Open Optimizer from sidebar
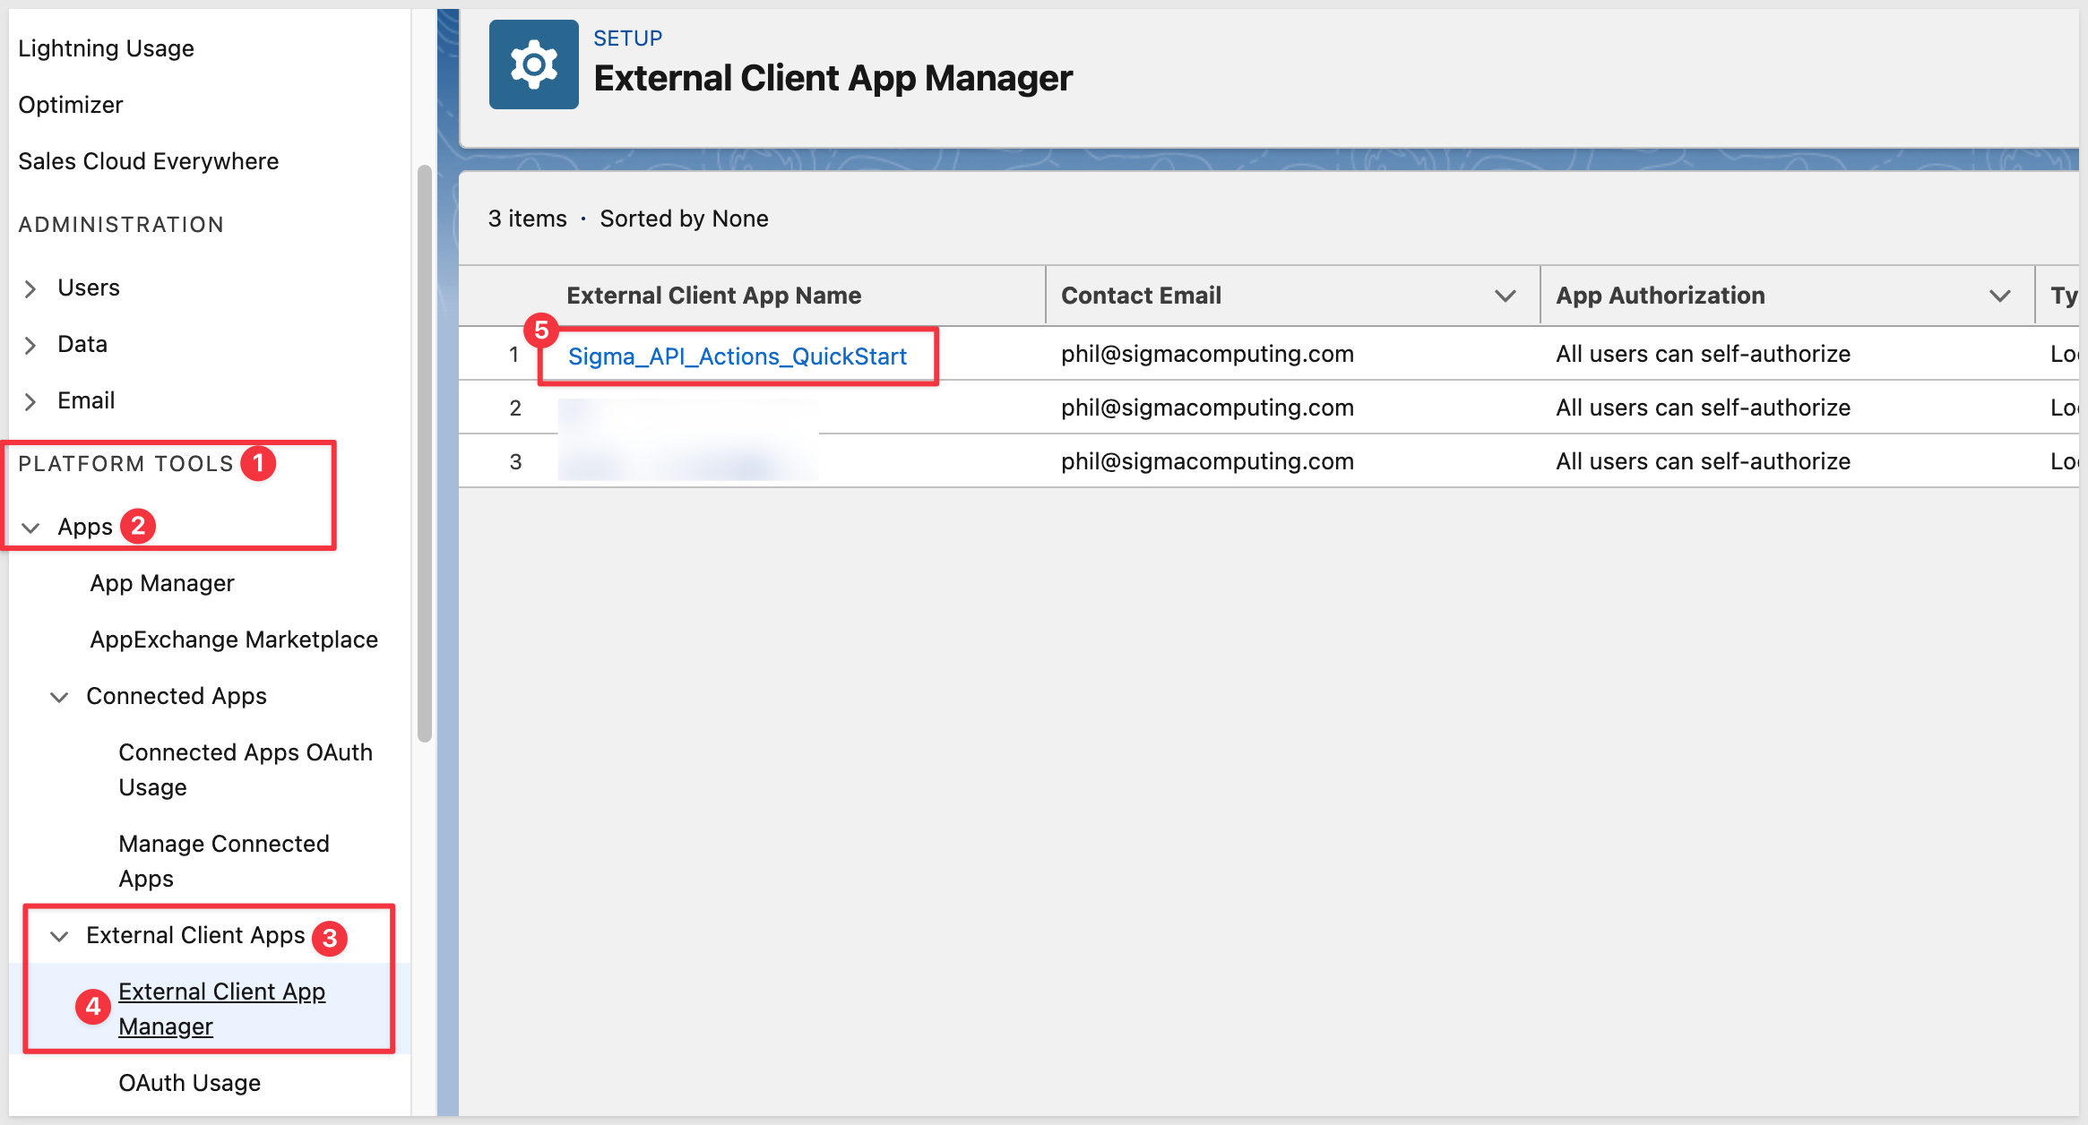 click(70, 105)
